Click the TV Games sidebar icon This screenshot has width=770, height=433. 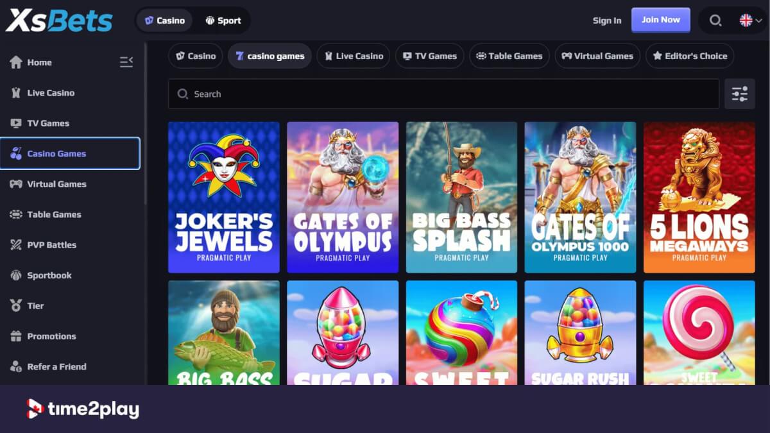pyautogui.click(x=16, y=123)
